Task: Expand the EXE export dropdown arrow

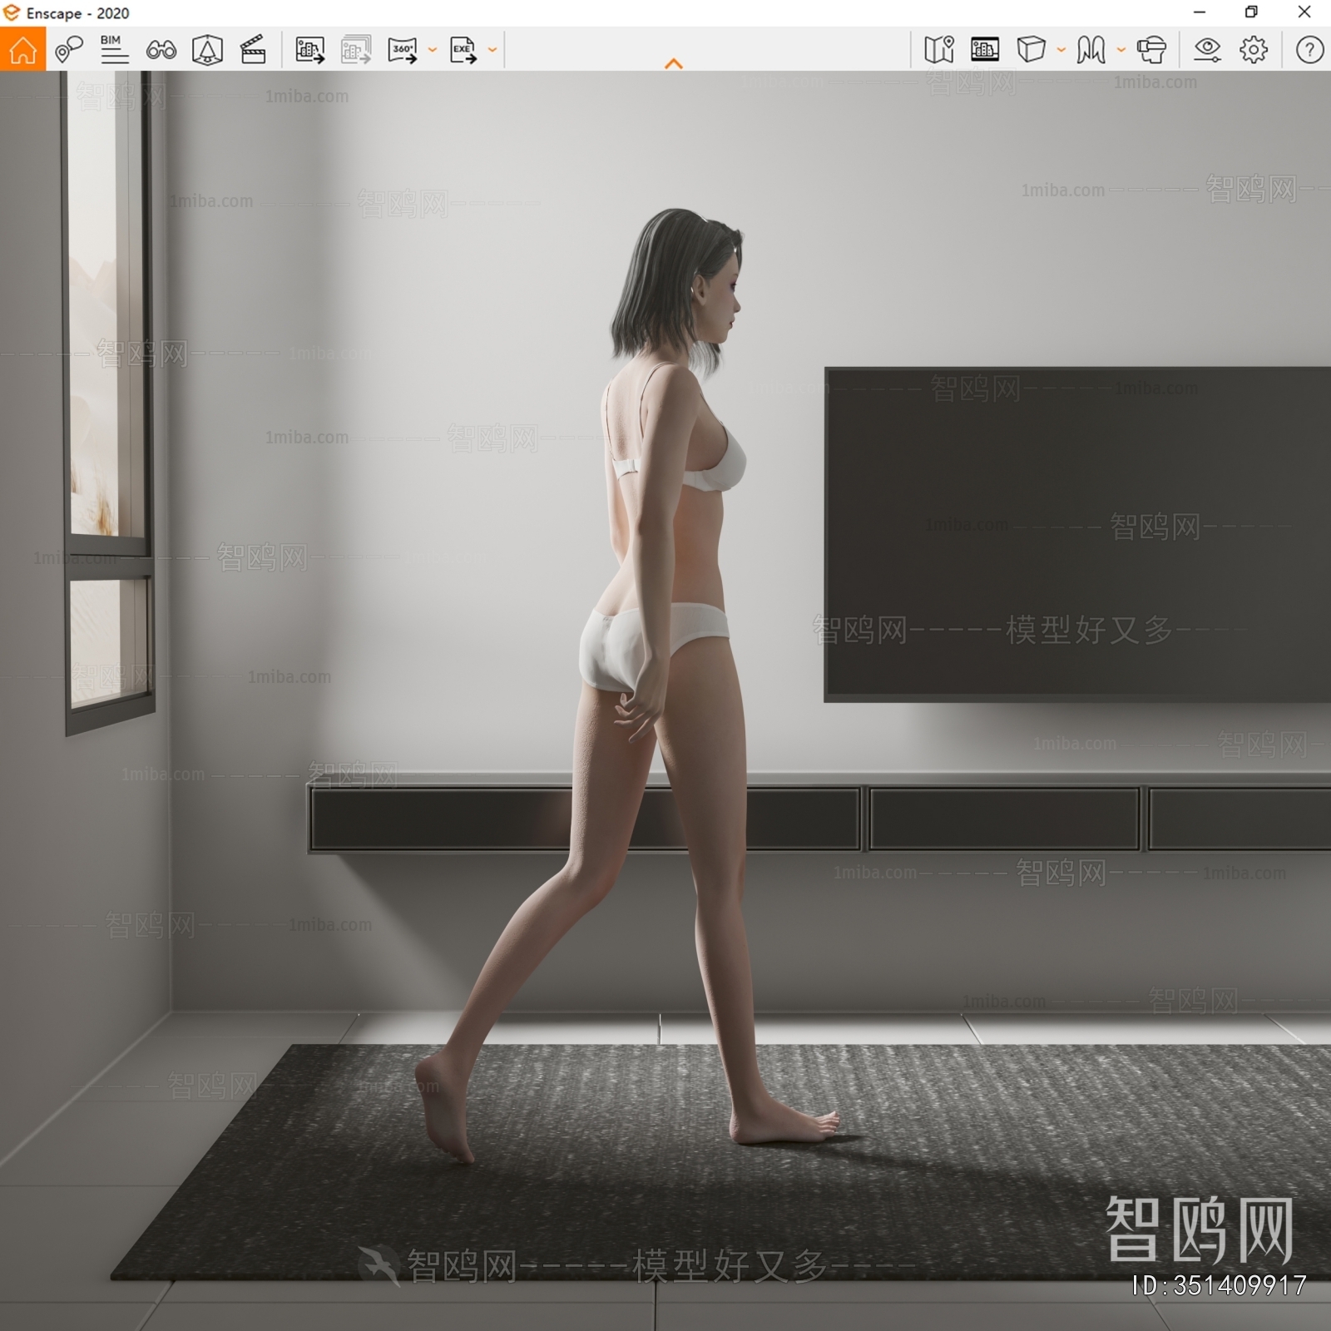Action: coord(492,50)
